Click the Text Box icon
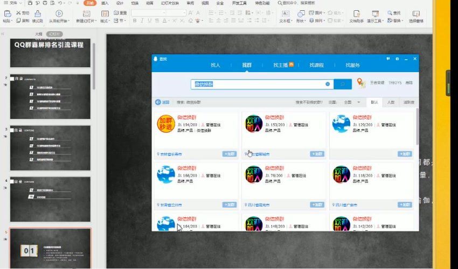Viewport: 458px width, 269px height. 286,13
